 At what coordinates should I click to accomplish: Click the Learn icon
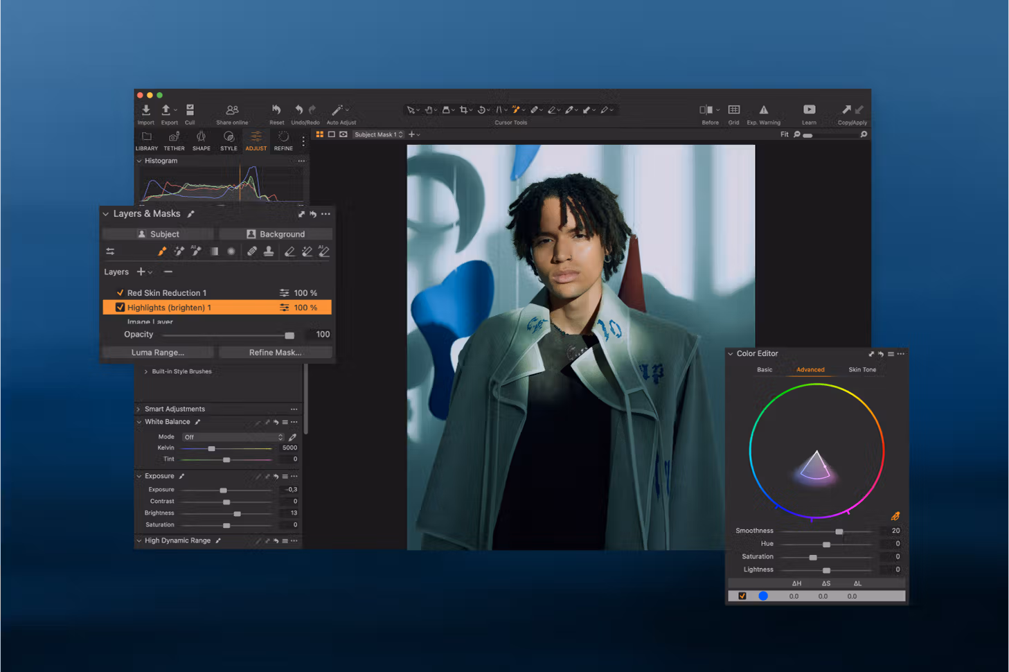click(809, 110)
